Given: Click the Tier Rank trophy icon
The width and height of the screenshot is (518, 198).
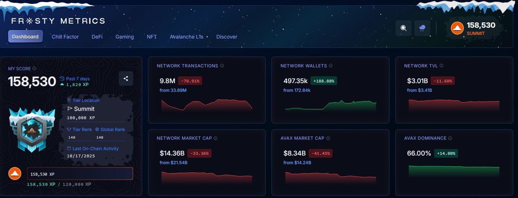Looking at the screenshot, I should coord(69,129).
